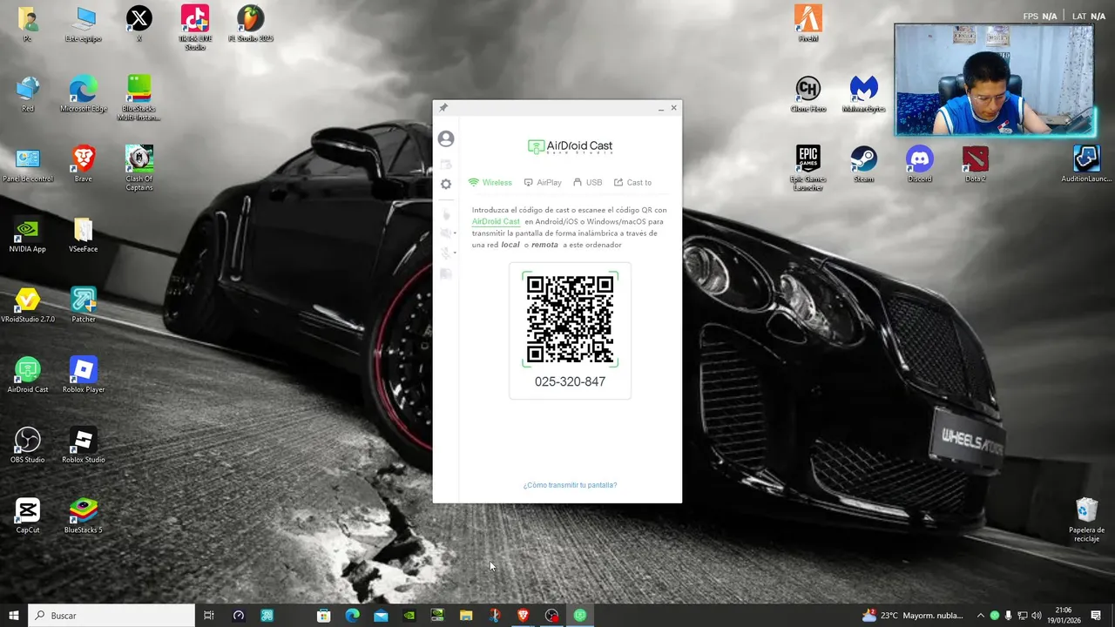The image size is (1115, 627).
Task: Click the Buscar taskbar search box
Action: pyautogui.click(x=111, y=616)
